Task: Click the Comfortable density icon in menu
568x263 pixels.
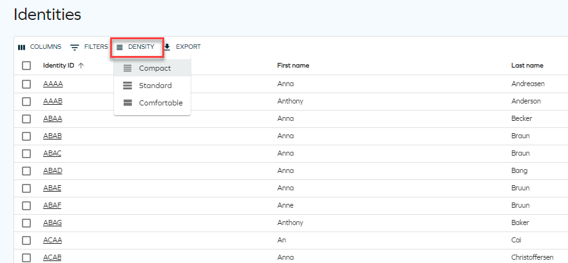Action: pyautogui.click(x=128, y=103)
